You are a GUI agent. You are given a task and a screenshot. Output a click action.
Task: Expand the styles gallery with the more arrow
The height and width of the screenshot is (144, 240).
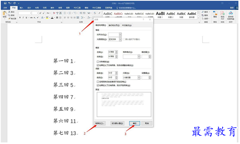click(198, 18)
